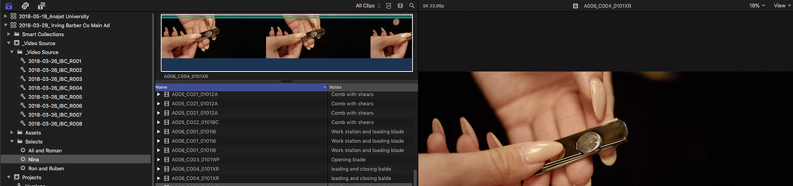Open the Titles and Generators sidebar
Screen dimensions: 793x186
41,6
